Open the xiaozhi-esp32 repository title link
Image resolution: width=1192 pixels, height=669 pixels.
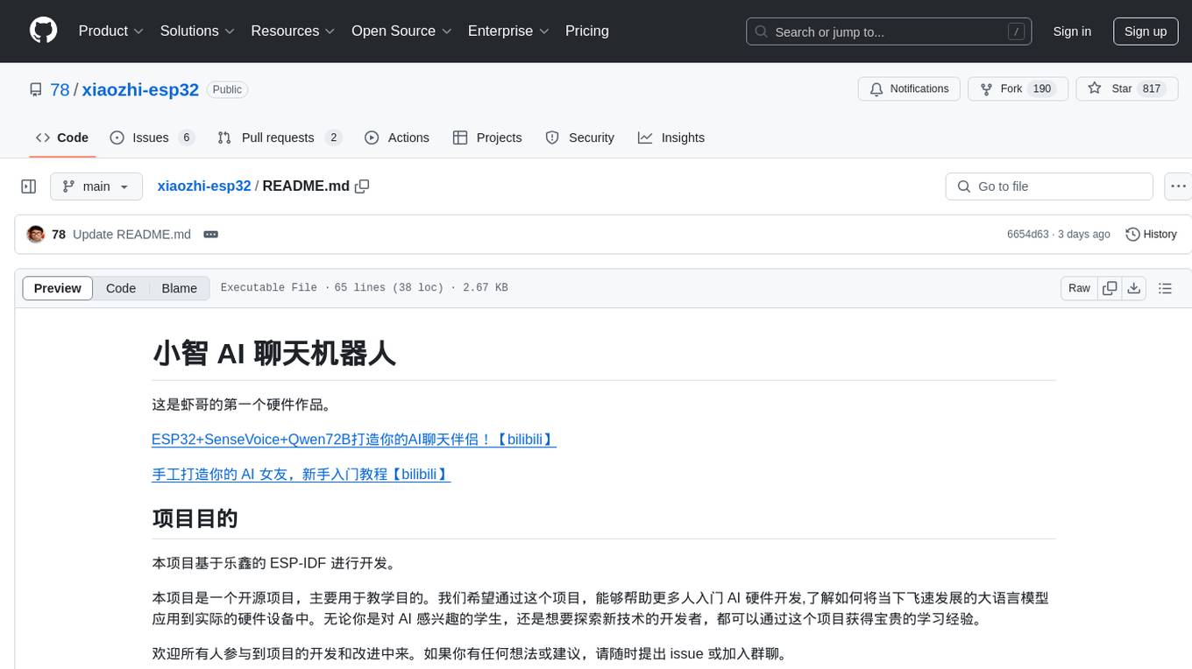tap(140, 89)
